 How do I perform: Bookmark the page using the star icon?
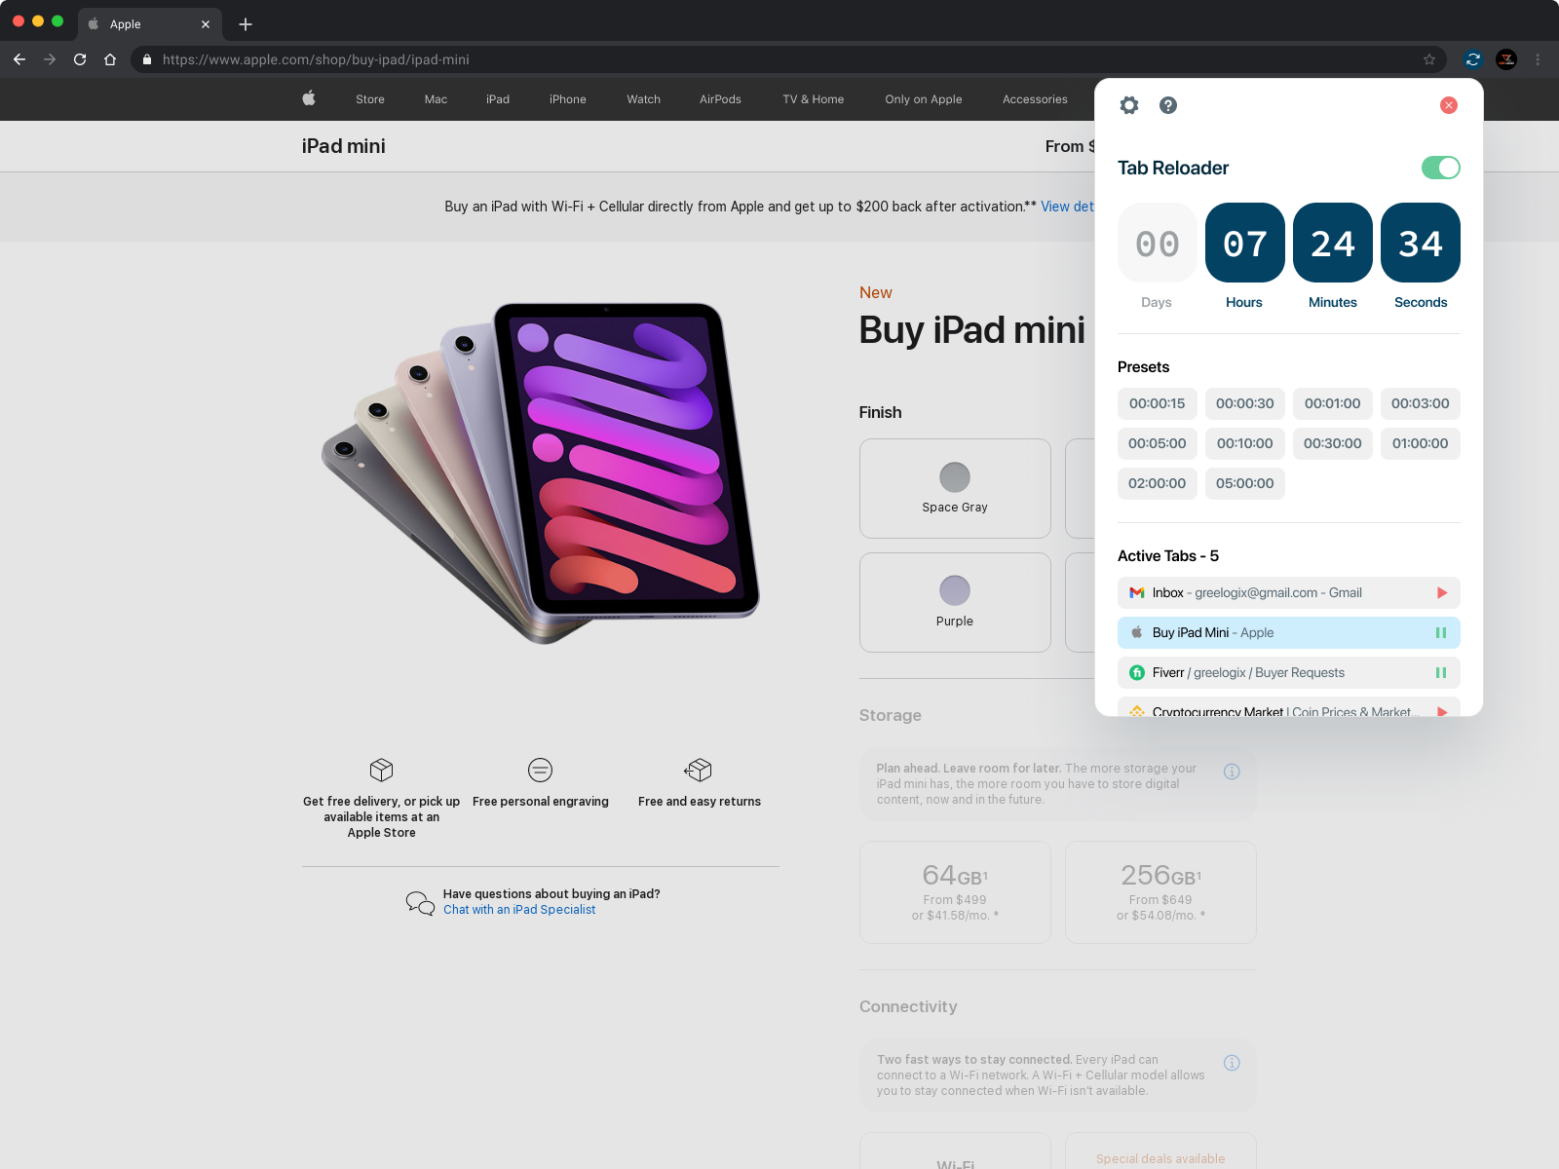point(1429,59)
